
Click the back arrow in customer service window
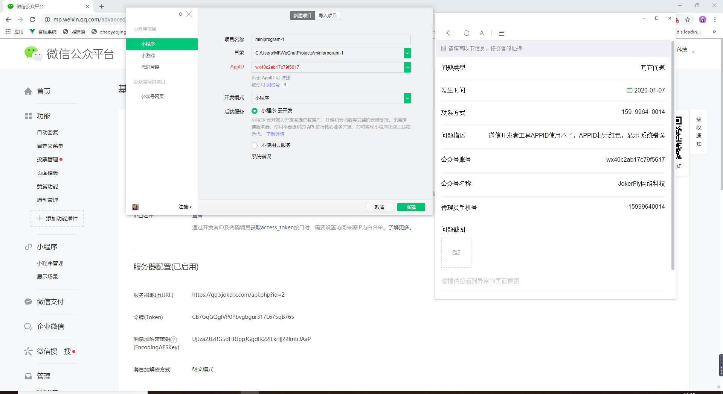pos(449,33)
